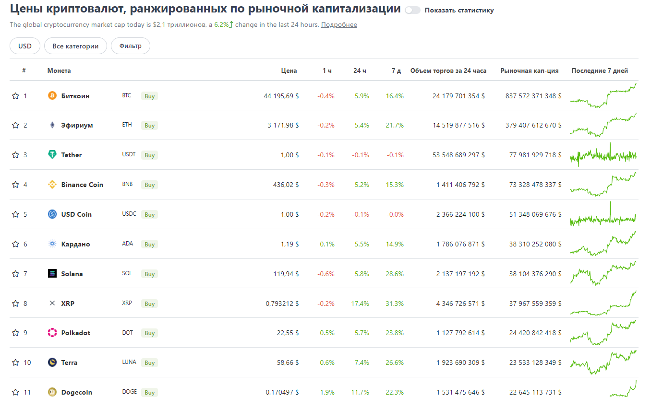This screenshot has height=397, width=663.
Task: Star USD Coin as a favorite
Action: pos(15,214)
